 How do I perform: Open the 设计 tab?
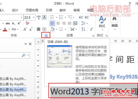click(x=15, y=10)
